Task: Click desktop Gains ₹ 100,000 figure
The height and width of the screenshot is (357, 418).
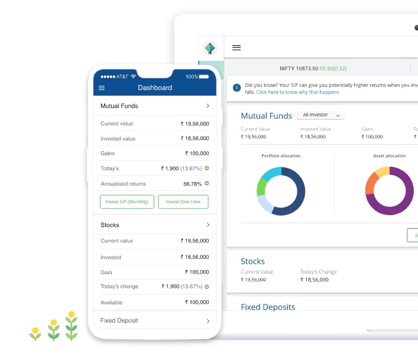Action: pyautogui.click(x=372, y=137)
